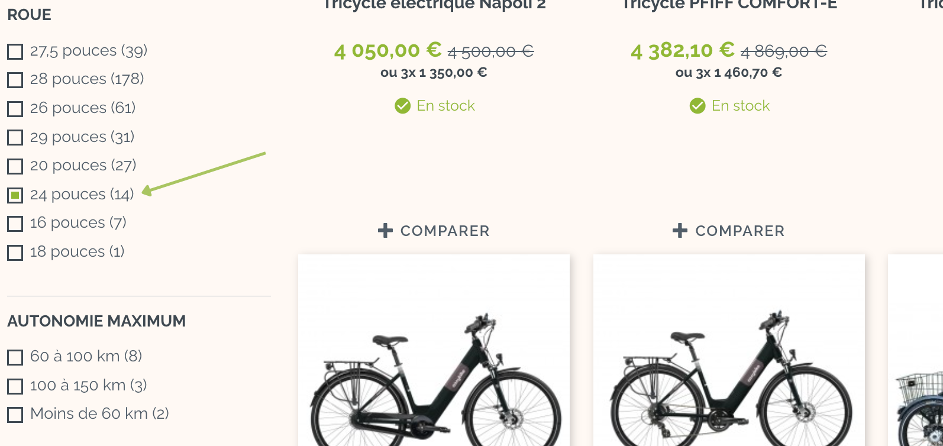943x446 pixels.
Task: Enable the 28 pouces filter checkbox
Action: click(x=15, y=80)
